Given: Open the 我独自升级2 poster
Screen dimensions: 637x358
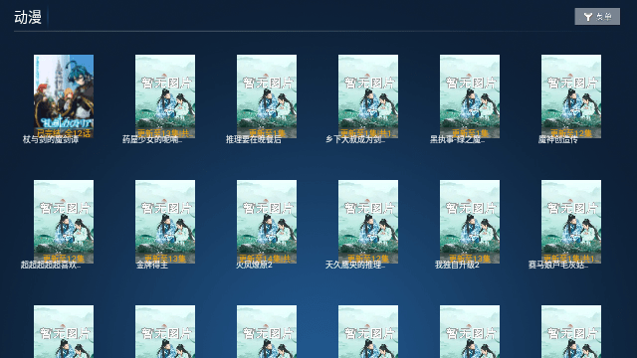Looking at the screenshot, I should [470, 222].
